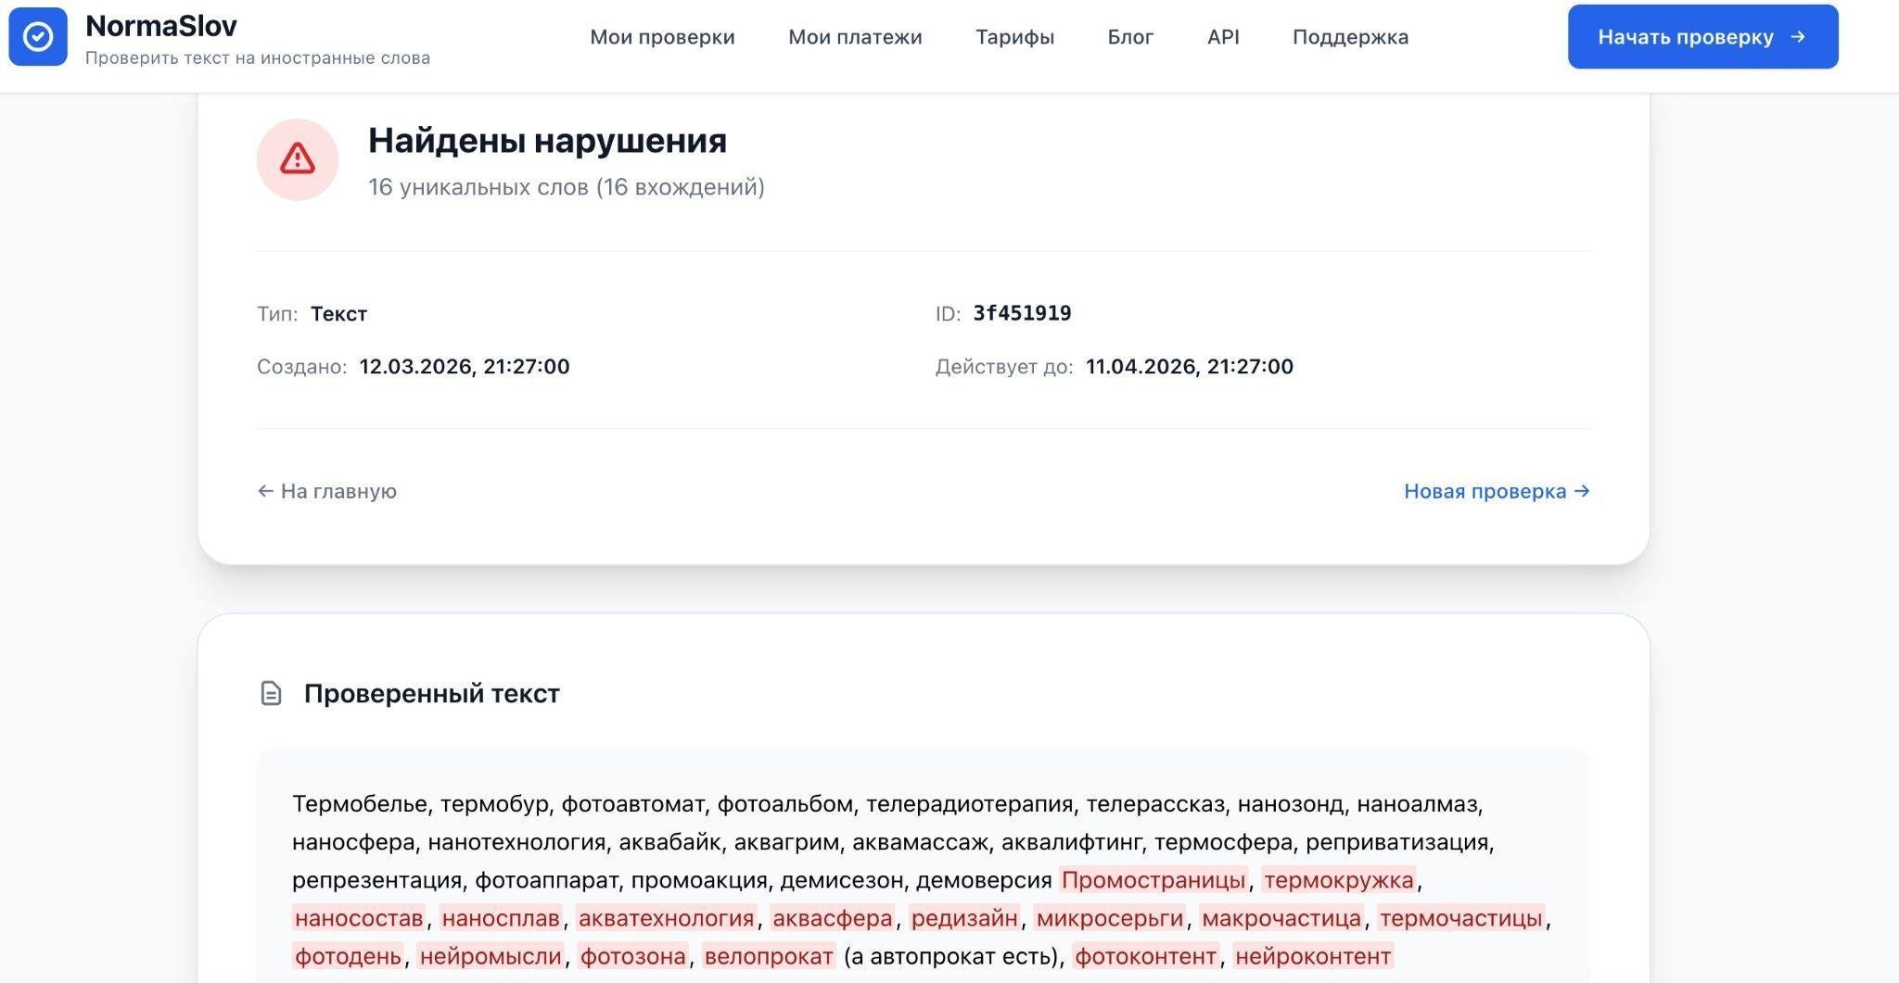Click highlighted word акватехнология
The image size is (1899, 983).
666,918
